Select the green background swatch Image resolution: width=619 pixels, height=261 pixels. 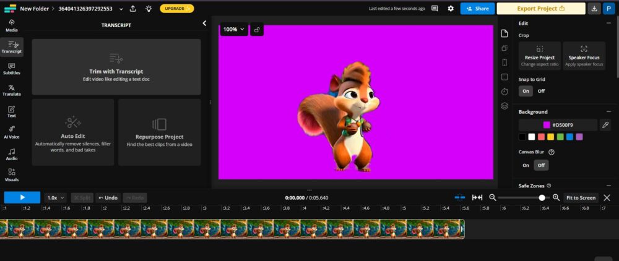(560, 137)
